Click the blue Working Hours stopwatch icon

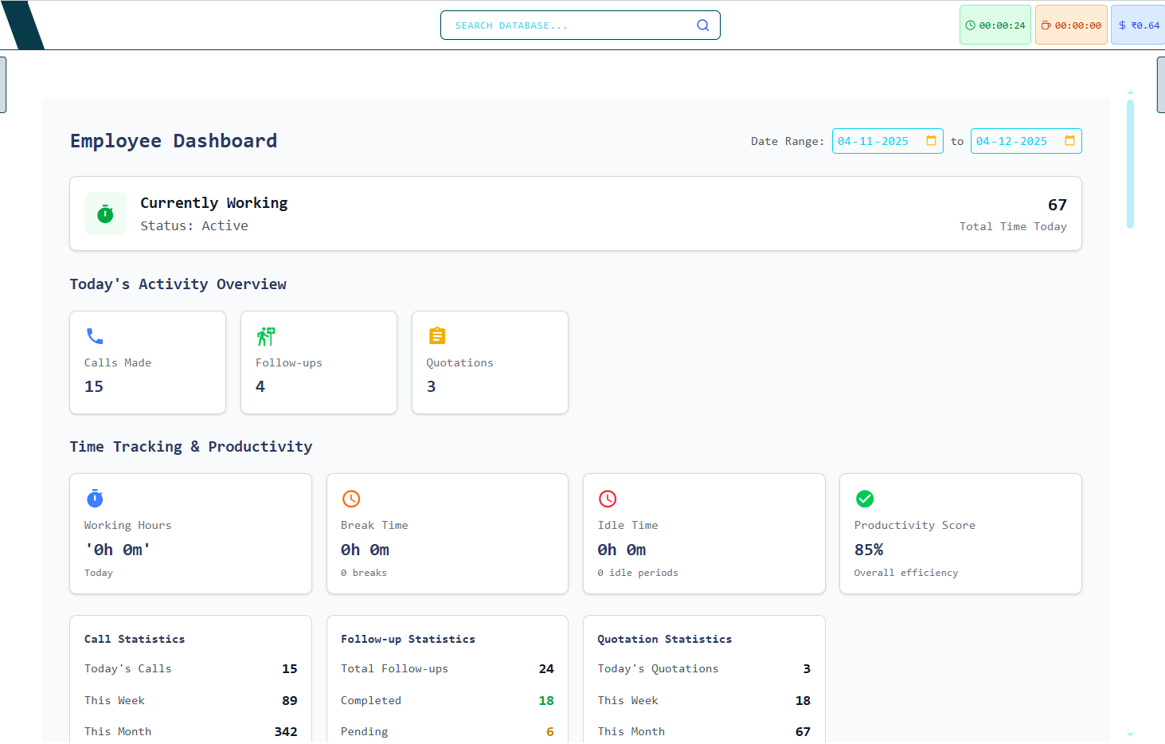[x=94, y=499]
